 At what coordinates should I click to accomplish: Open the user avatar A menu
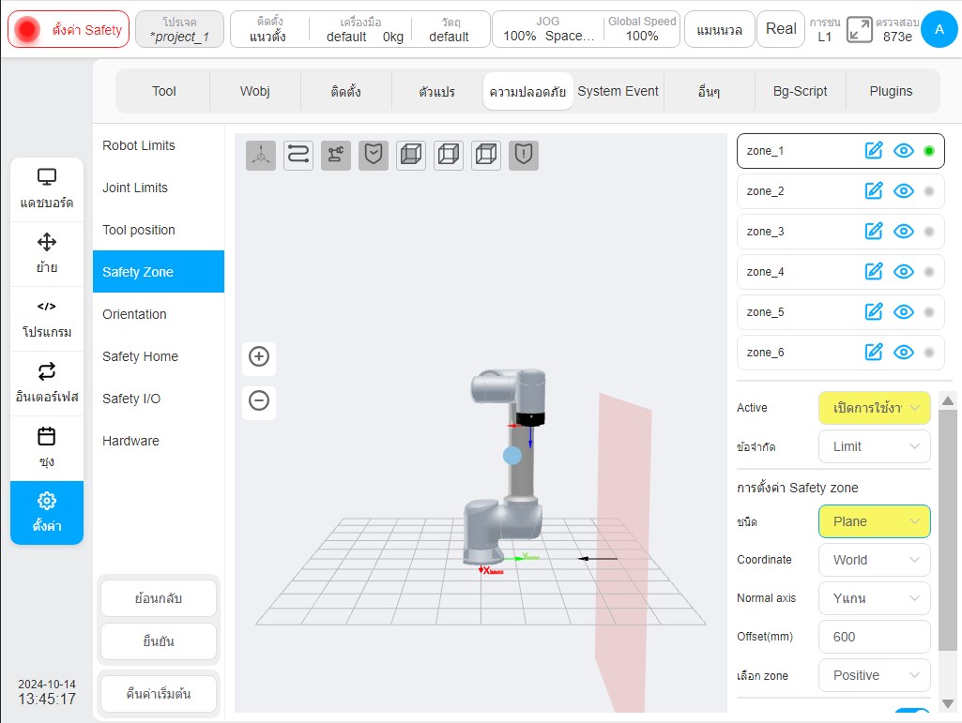[x=939, y=29]
